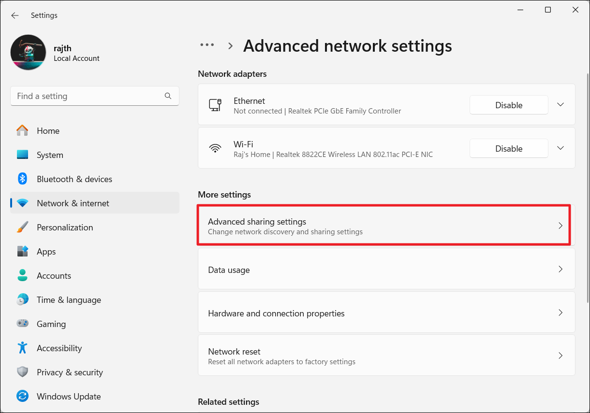Click the back arrow icon
The height and width of the screenshot is (413, 590).
15,15
